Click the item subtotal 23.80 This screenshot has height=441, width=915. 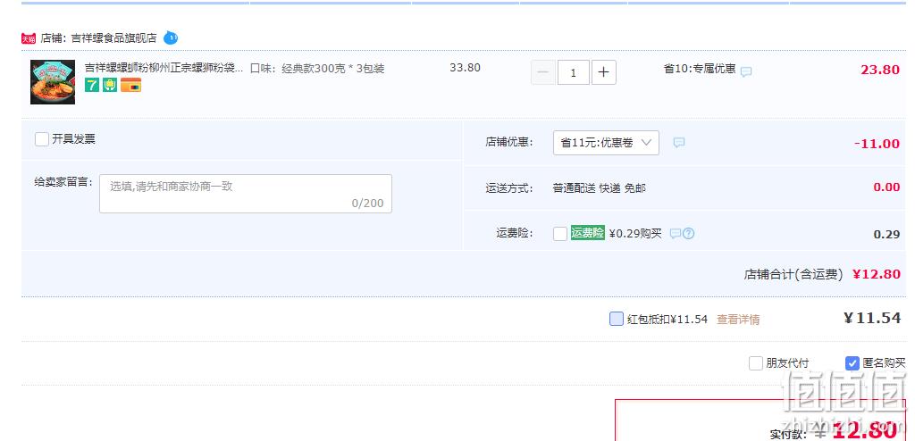pos(880,70)
